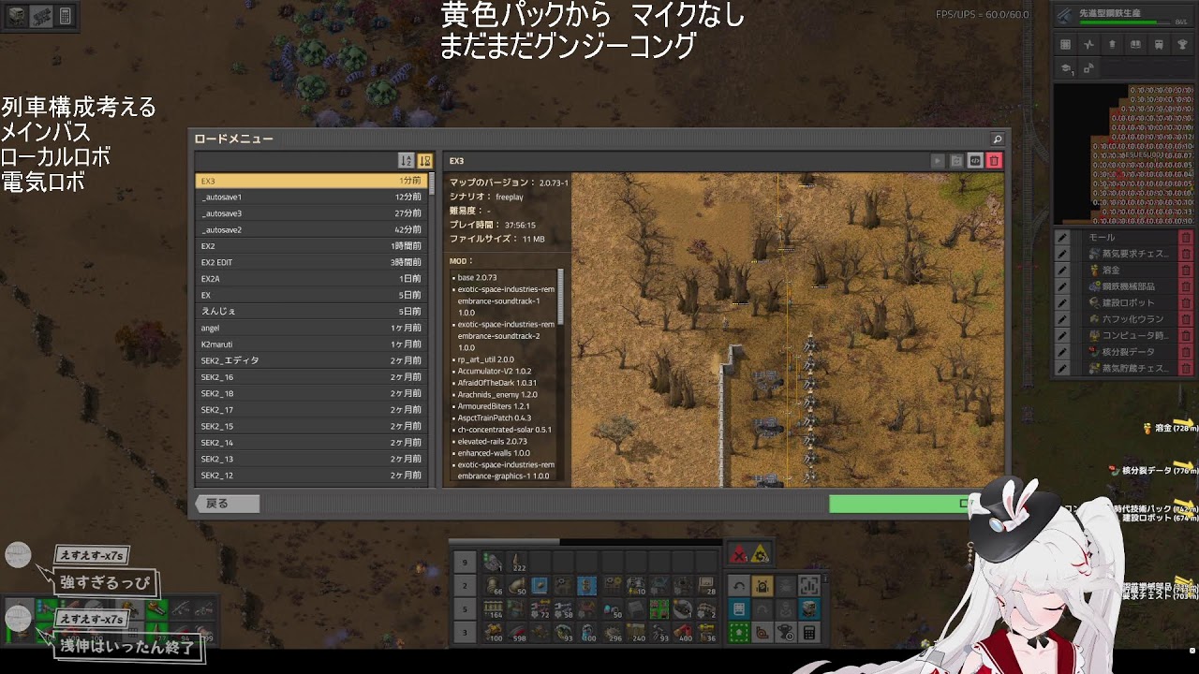Viewport: 1199px width, 674px height.
Task: Select quickbar row number 3
Action: 465,633
